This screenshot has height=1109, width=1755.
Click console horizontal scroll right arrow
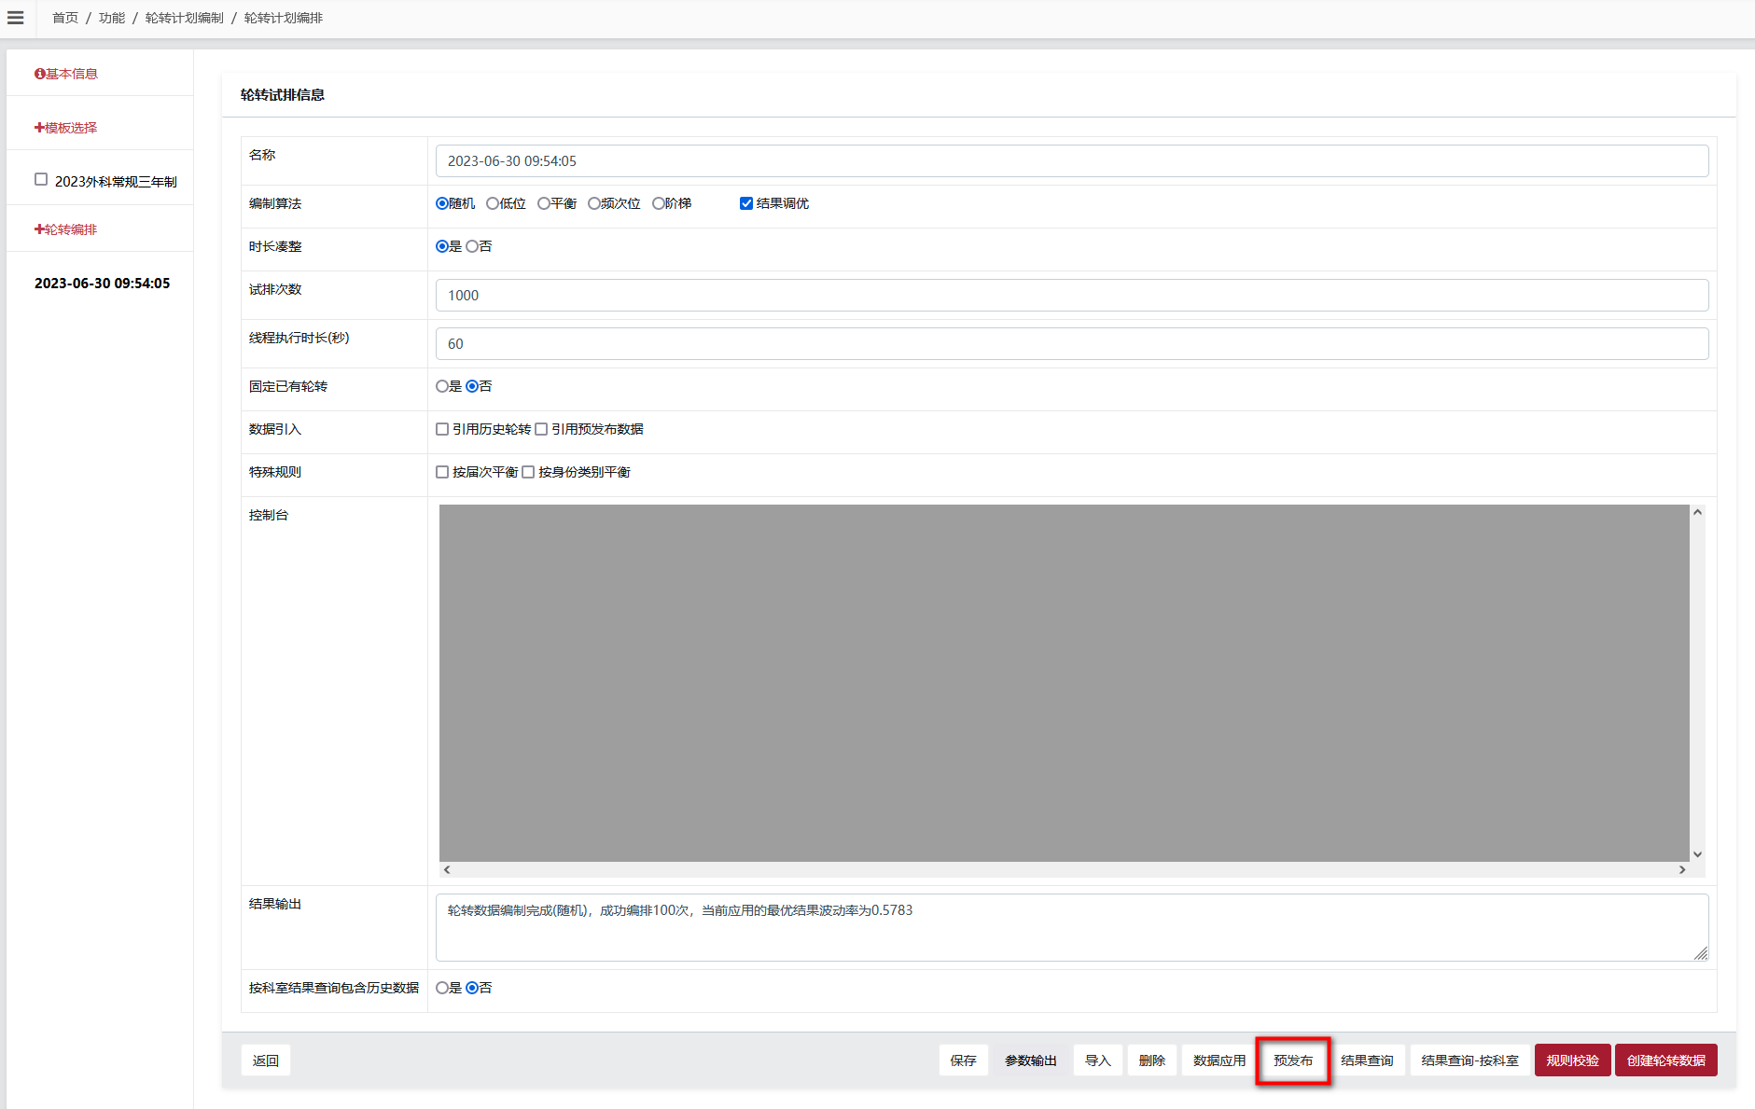(x=1682, y=869)
